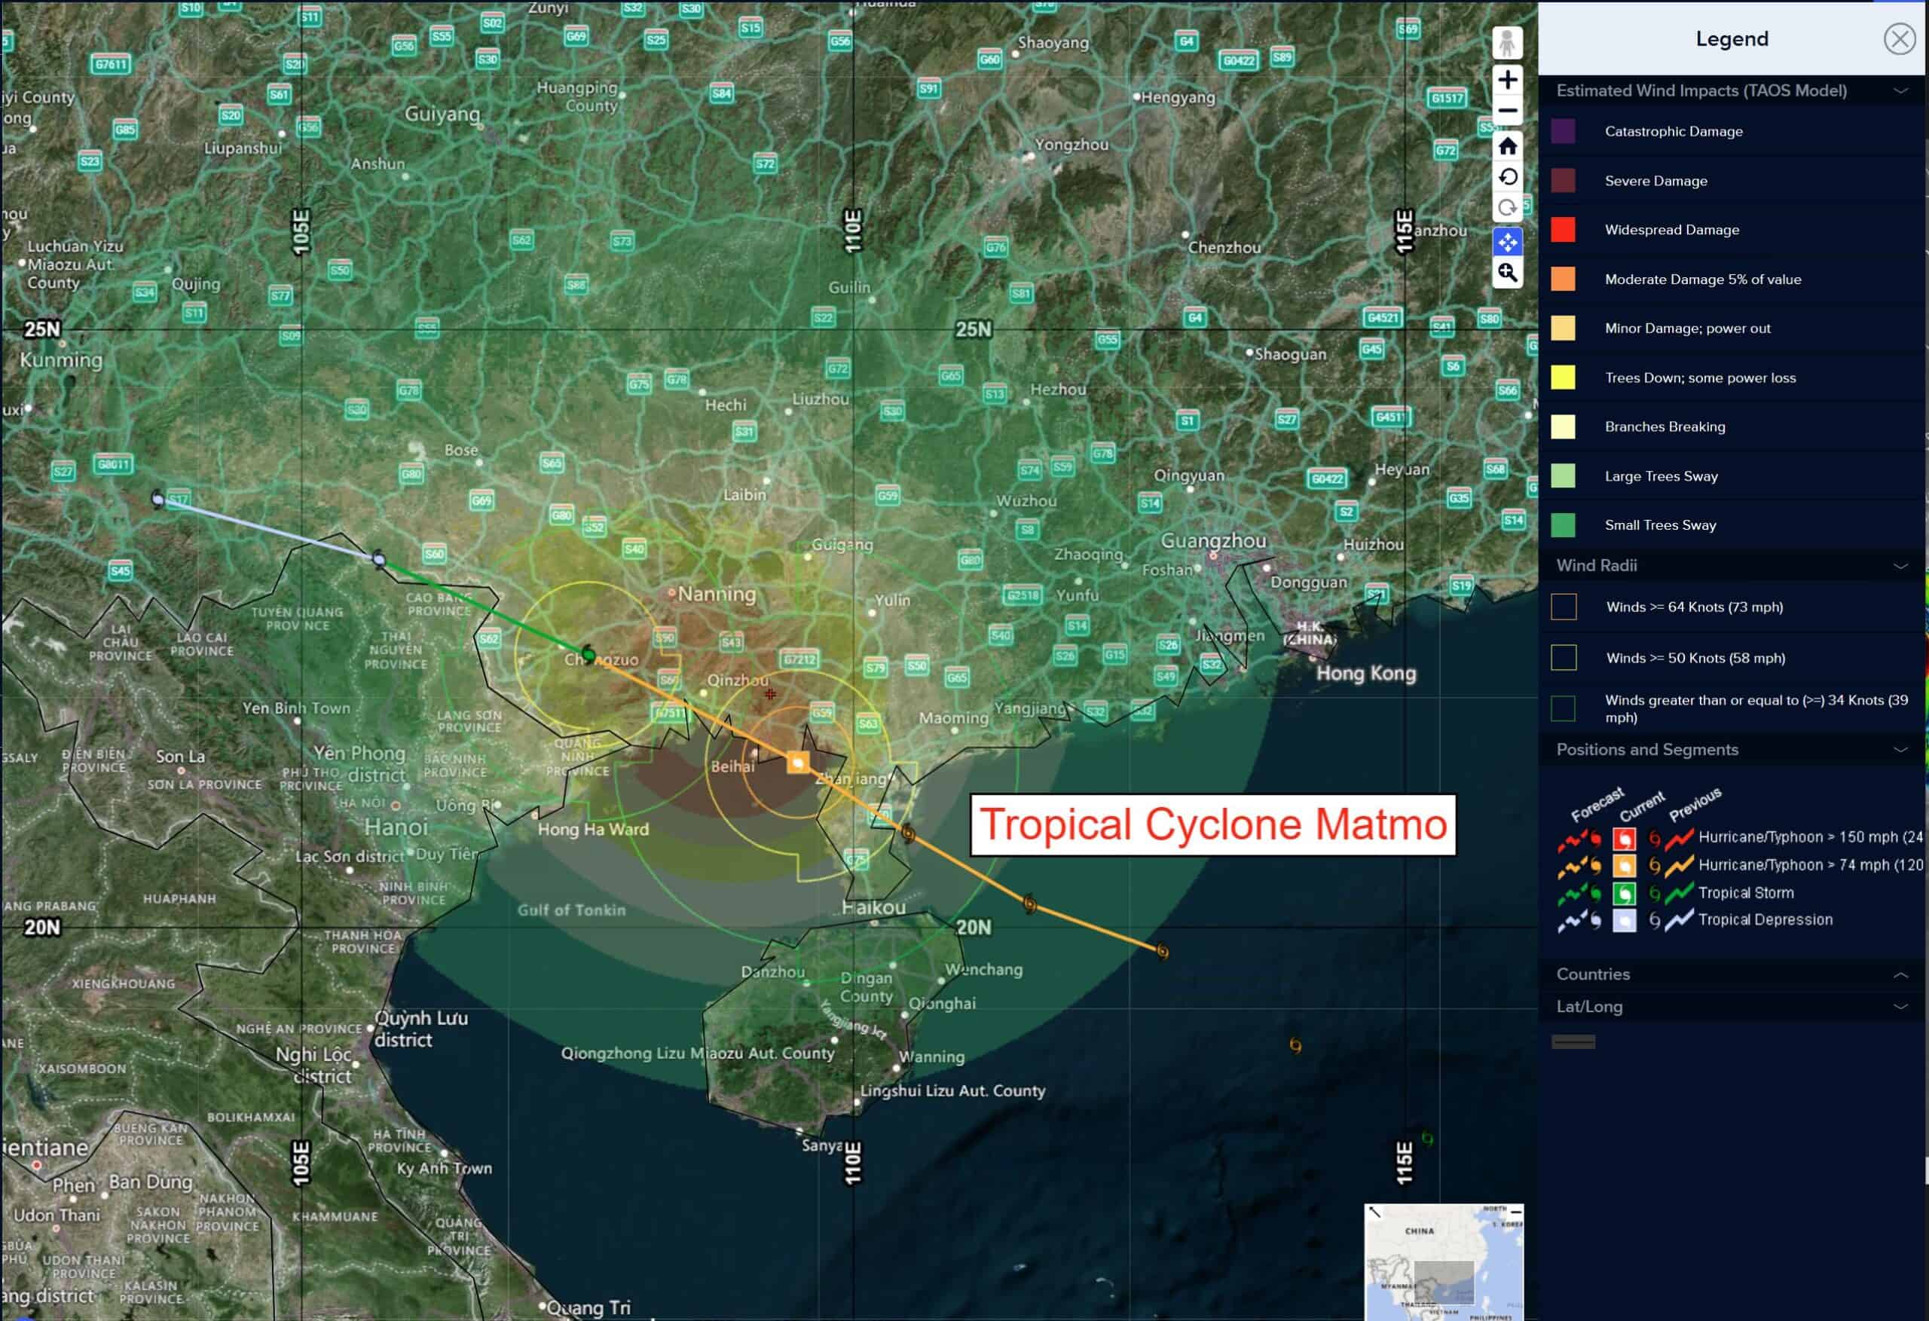
Task: Zoom in with the plus button
Action: [1507, 80]
